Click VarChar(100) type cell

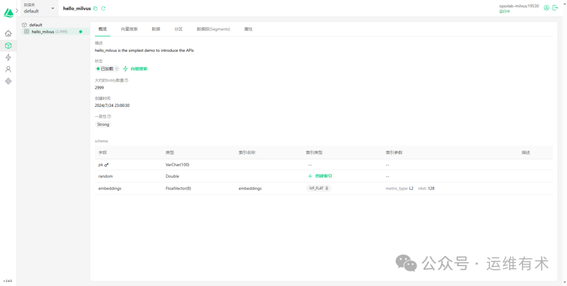coord(177,165)
